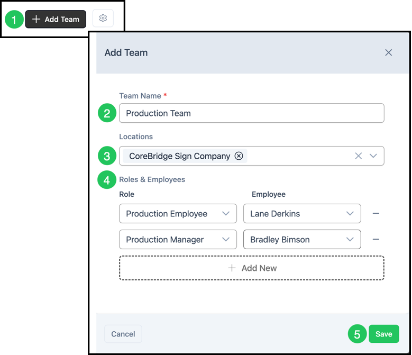Screen dimensions: 412x355
Task: Open the Production Employee role dropdown
Action: (x=178, y=213)
